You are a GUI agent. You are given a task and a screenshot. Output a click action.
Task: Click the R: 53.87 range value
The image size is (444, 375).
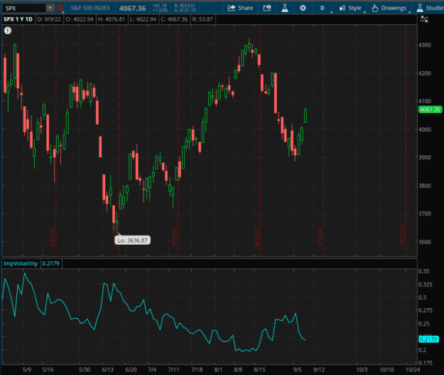pyautogui.click(x=202, y=19)
